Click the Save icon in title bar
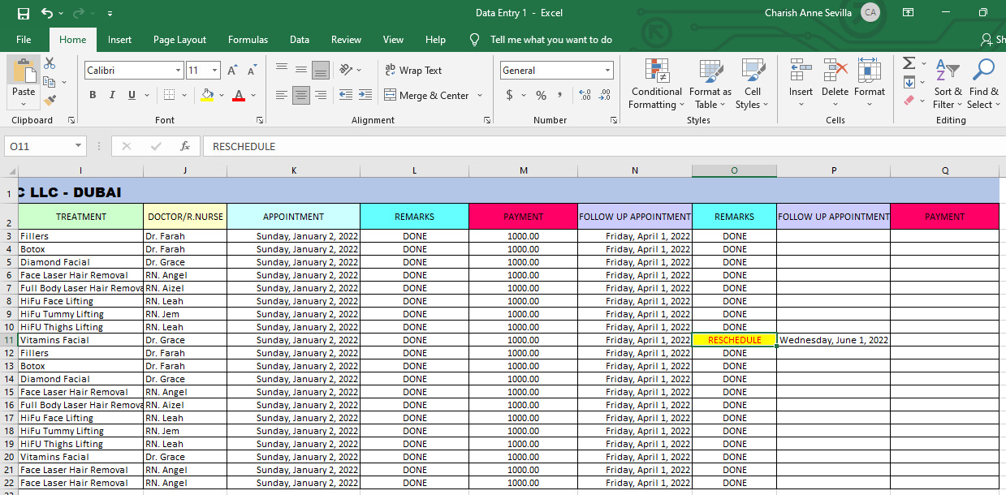 [23, 13]
